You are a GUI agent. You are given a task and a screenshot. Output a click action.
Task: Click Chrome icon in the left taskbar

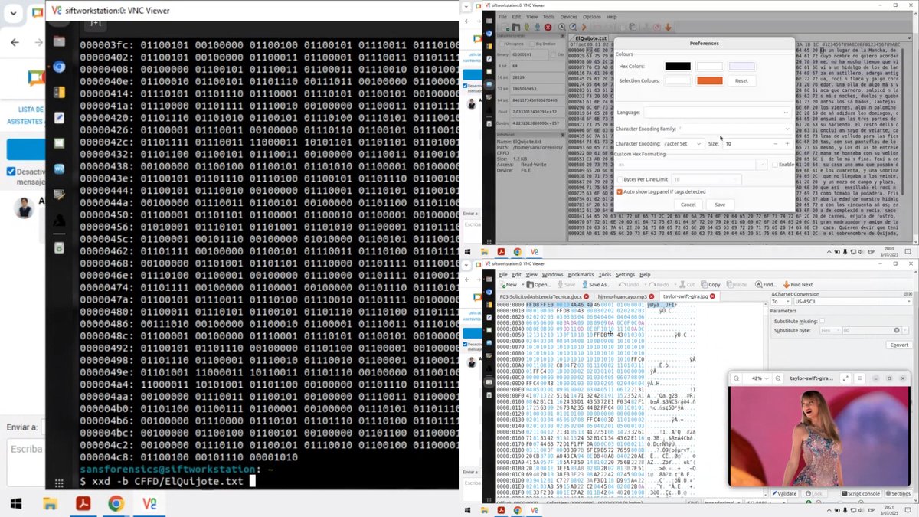[116, 503]
